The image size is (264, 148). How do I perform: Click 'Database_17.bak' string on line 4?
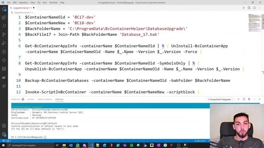[x=139, y=35]
